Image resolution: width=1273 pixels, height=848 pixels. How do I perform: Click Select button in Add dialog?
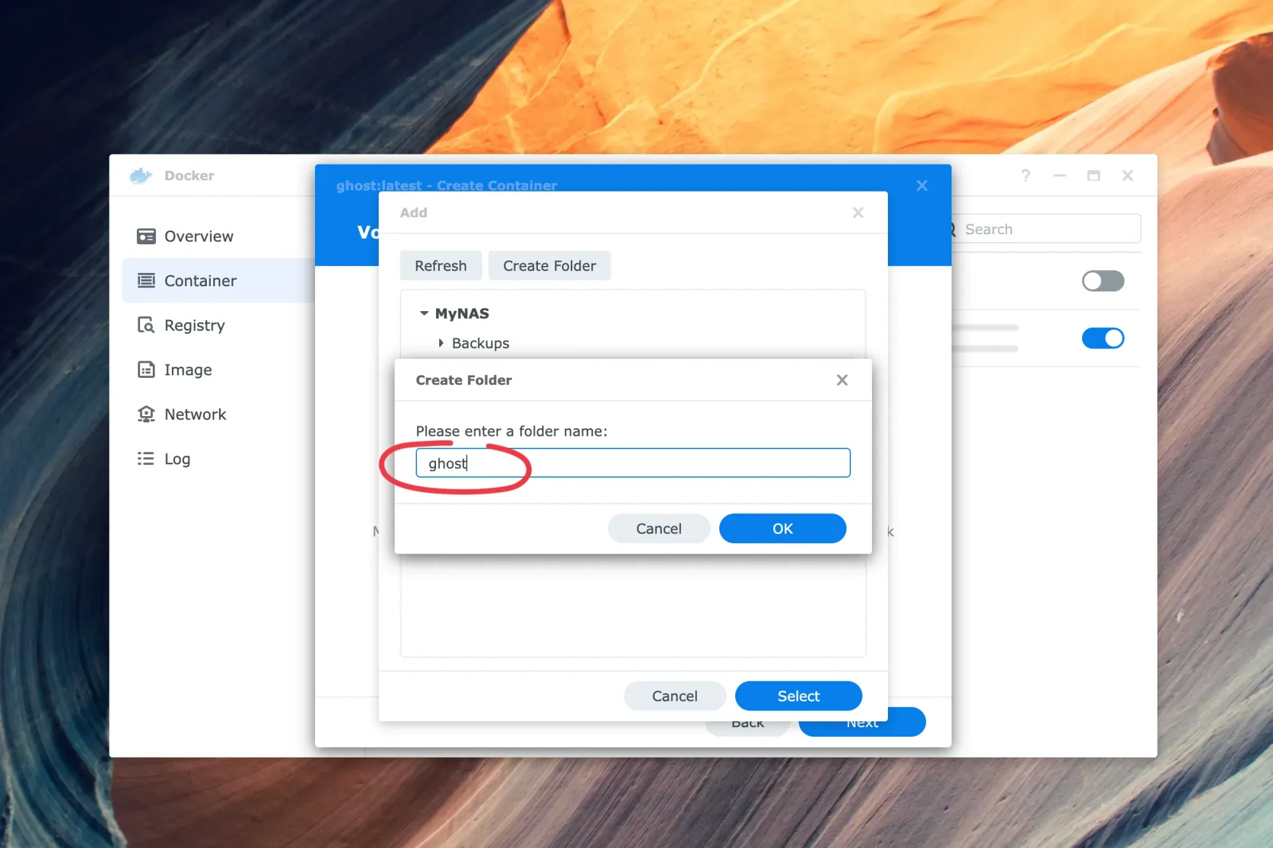pyautogui.click(x=799, y=695)
